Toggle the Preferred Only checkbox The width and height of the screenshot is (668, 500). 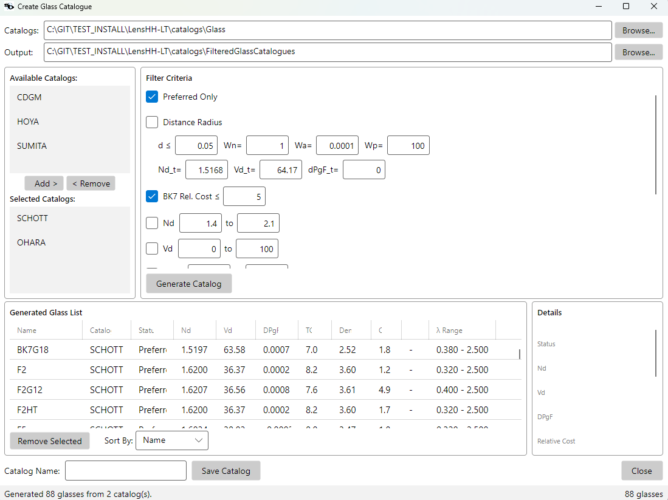click(152, 97)
